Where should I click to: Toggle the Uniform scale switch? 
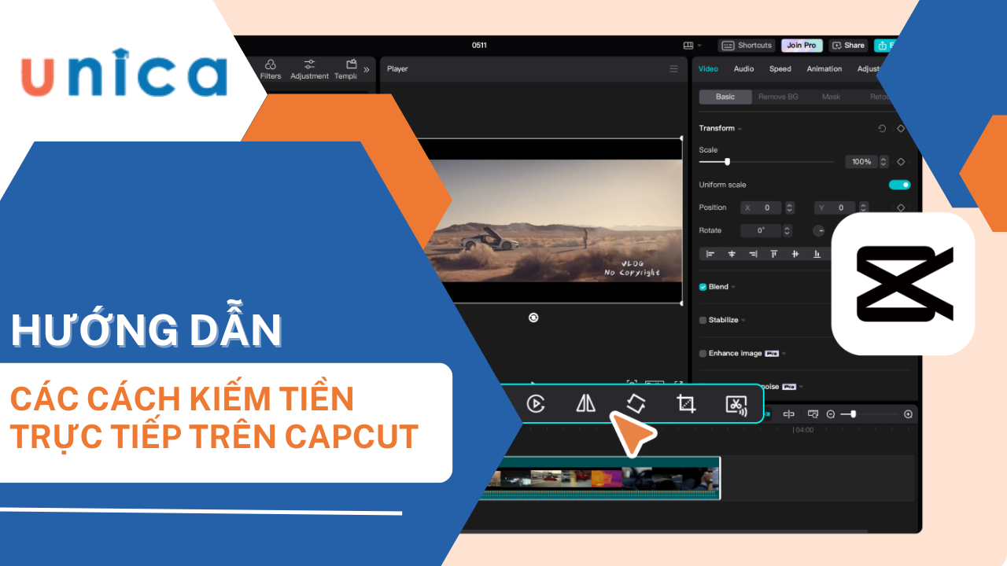899,185
